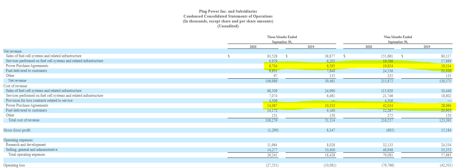Select the 'Total cost of revenue' row label

pyautogui.click(x=24, y=120)
